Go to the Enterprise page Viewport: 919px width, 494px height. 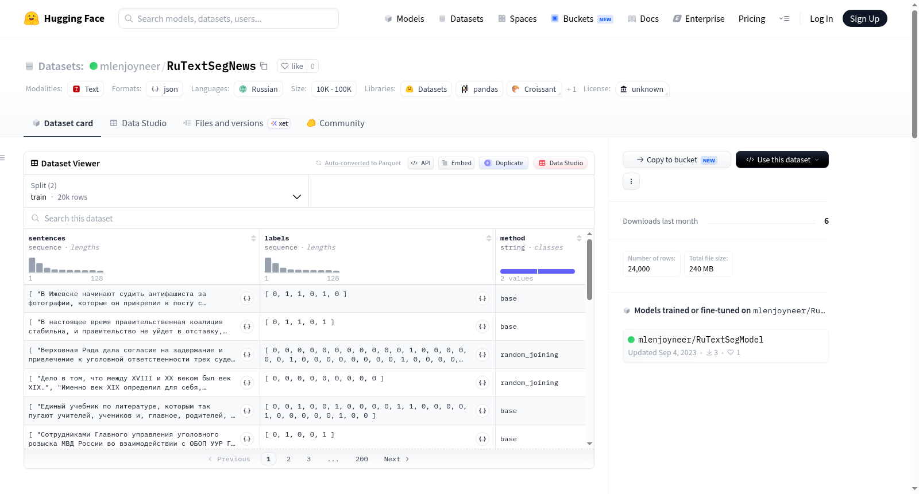pyautogui.click(x=698, y=18)
